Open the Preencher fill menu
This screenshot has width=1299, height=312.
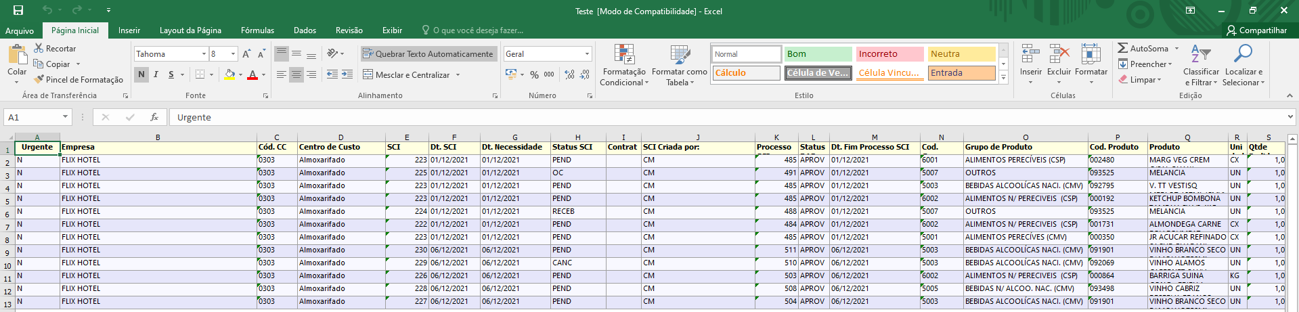[x=1145, y=64]
